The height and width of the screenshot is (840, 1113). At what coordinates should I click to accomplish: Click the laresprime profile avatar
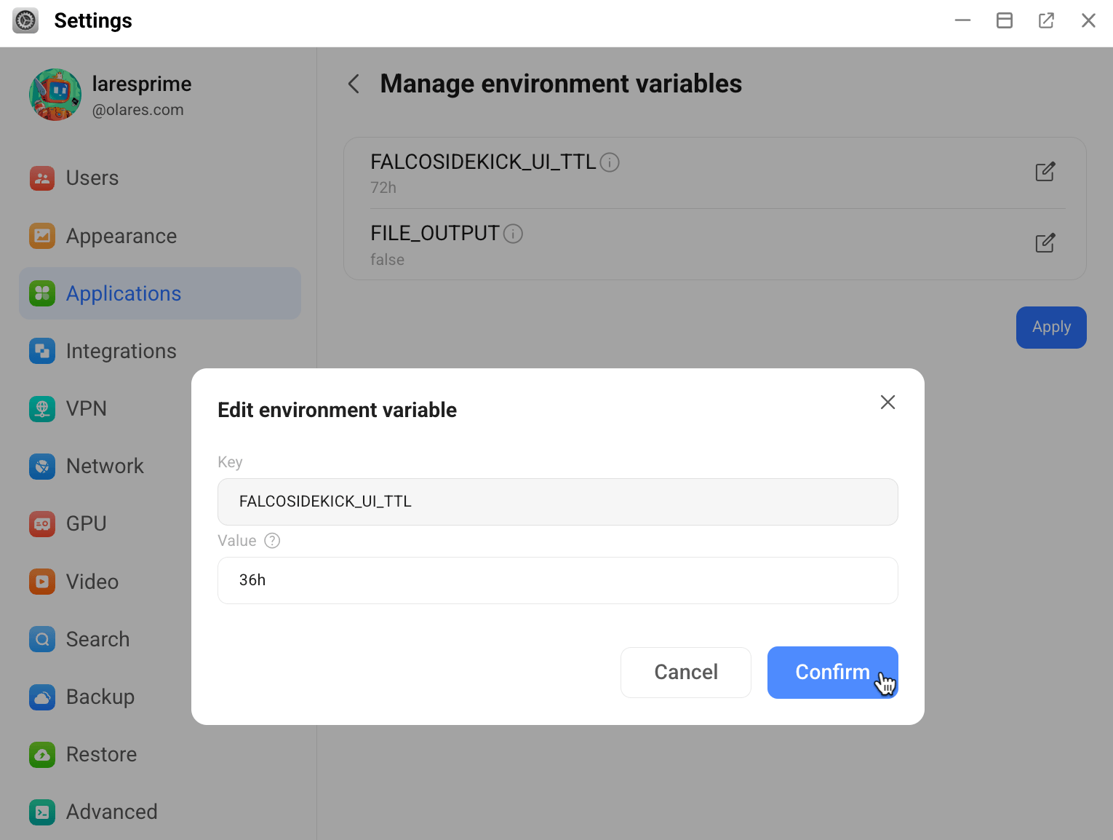tap(55, 95)
